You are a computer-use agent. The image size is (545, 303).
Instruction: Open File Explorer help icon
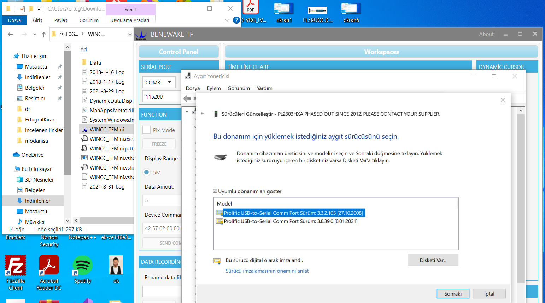pyautogui.click(x=236, y=20)
